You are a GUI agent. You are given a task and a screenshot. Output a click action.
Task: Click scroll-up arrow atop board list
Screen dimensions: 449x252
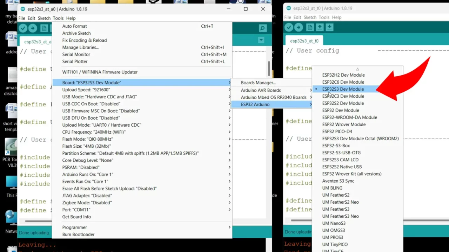point(357,69)
